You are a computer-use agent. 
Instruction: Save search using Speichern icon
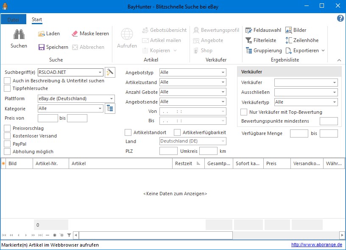tap(42, 47)
